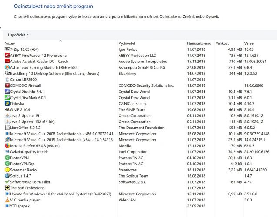Select the Datovka program icon
The width and height of the screenshot is (277, 217).
coord(7,103)
